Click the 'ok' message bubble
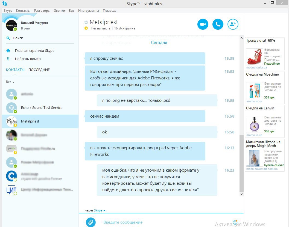The height and width of the screenshot is (227, 289). 157,132
